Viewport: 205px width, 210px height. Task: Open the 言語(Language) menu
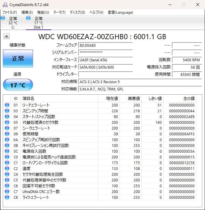(120, 12)
